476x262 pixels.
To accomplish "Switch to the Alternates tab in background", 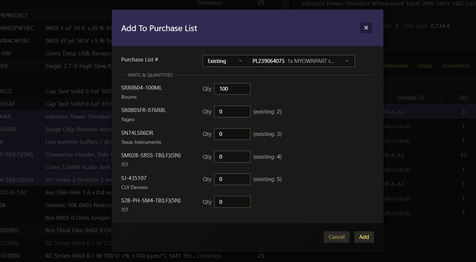I will (x=396, y=66).
